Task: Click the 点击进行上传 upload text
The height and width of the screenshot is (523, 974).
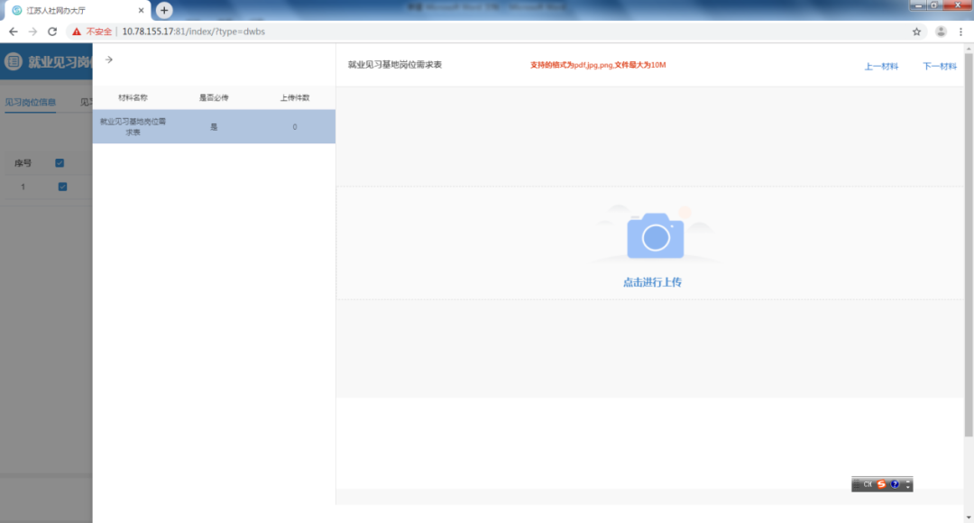Action: point(652,282)
